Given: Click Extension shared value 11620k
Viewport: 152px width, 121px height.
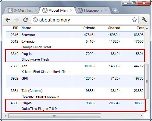Looking at the screenshot, I should [x=115, y=41].
